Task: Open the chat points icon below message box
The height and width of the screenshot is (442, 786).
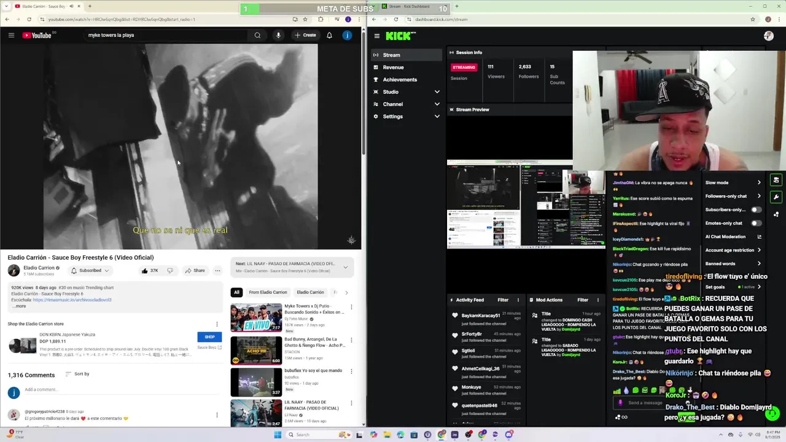Action: 621,417
